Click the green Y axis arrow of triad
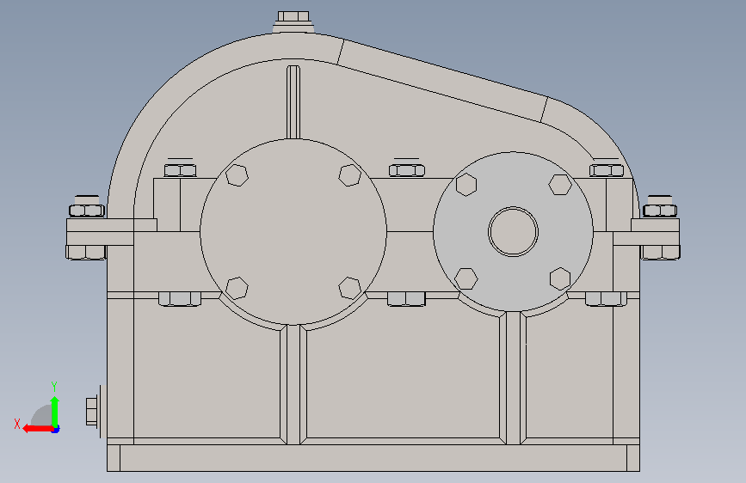746x483 pixels. point(55,411)
